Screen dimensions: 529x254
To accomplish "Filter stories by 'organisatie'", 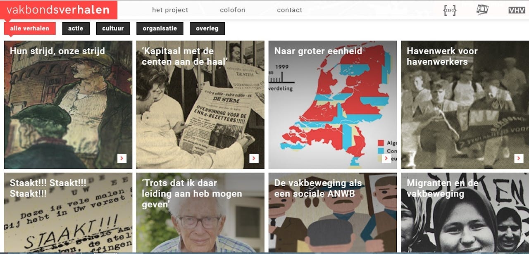I will [160, 28].
